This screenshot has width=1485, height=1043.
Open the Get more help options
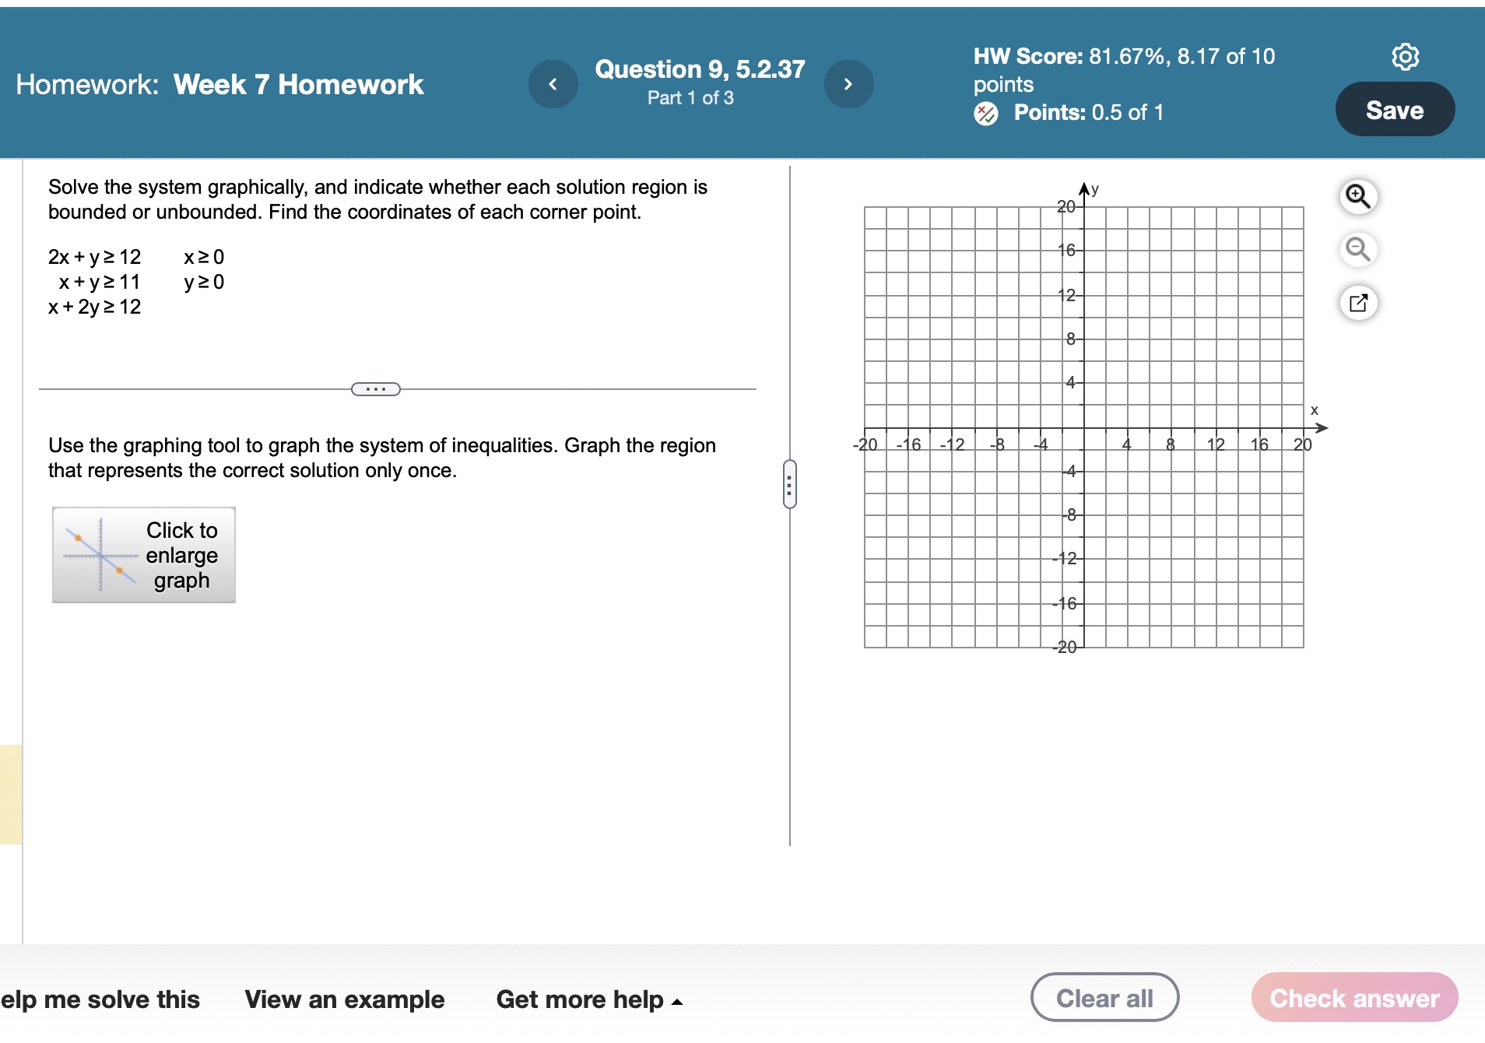click(x=578, y=999)
